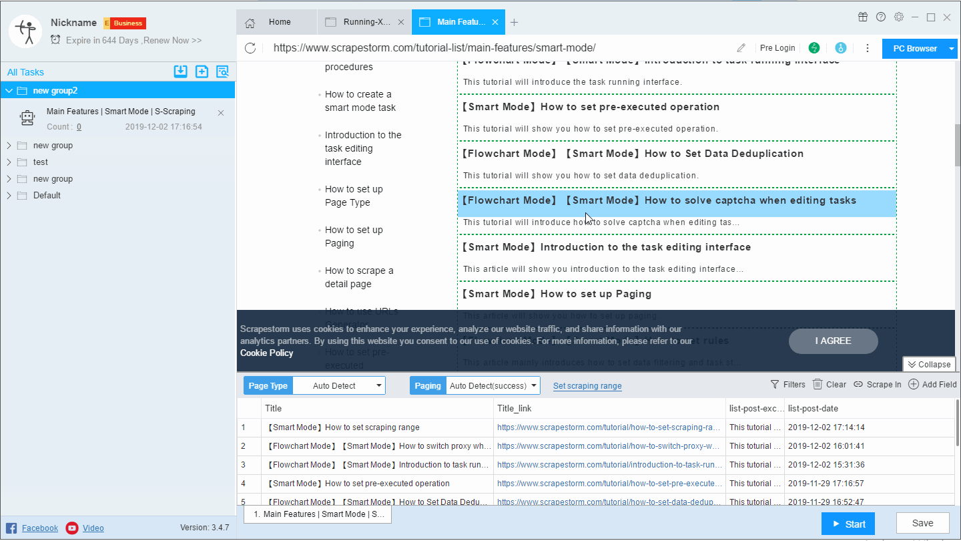961x541 pixels.
Task: Click the alarm clock icon beside Expire
Action: (x=55, y=40)
